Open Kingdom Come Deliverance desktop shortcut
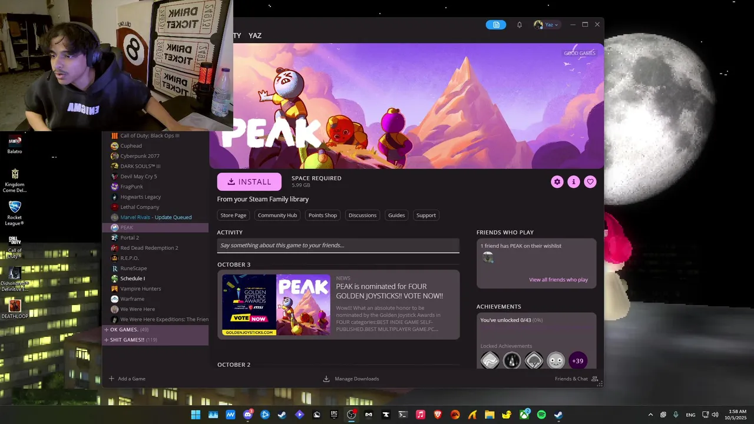This screenshot has height=424, width=754. 15,181
